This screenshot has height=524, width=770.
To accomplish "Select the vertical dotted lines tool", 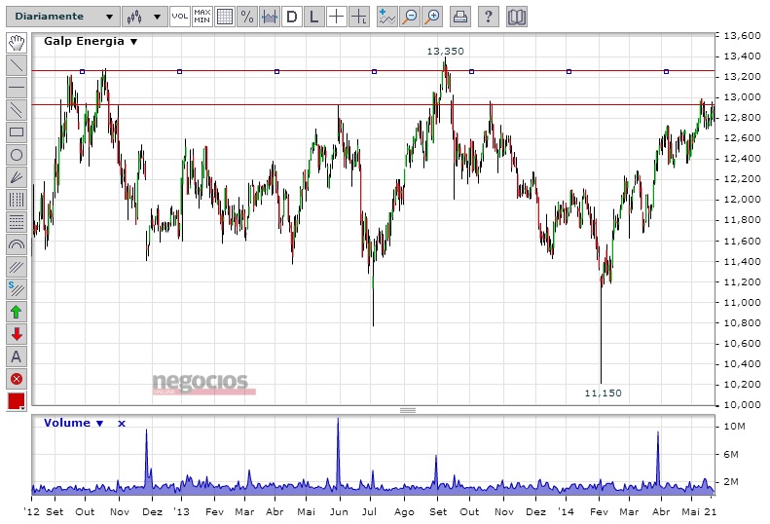I will tap(17, 200).
